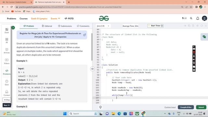
Task: Submit the solution
Action: (201, 107)
